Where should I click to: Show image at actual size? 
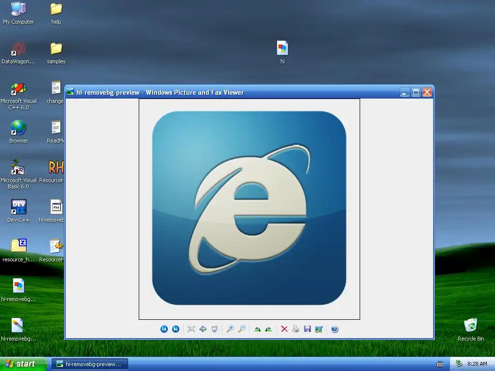203,329
